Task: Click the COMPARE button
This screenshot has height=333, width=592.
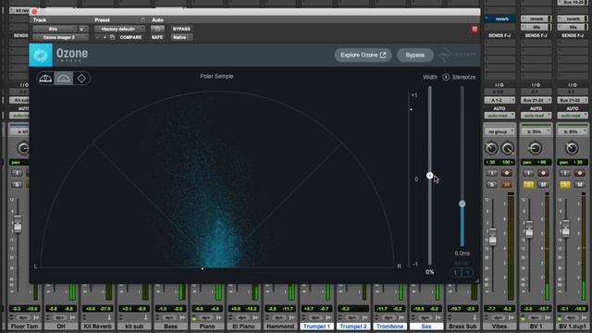Action: pos(130,37)
